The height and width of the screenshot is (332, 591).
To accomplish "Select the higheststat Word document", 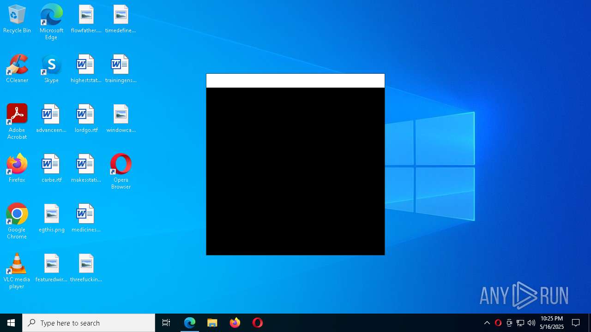I will click(86, 69).
